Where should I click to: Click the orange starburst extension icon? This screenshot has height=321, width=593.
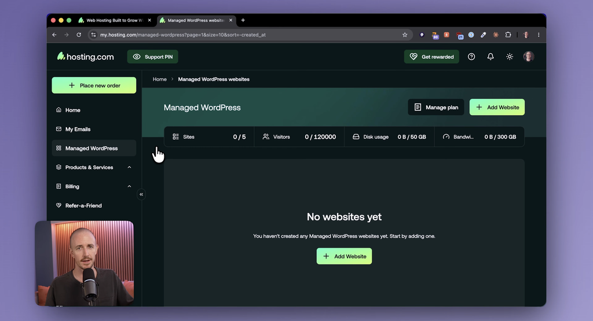point(496,35)
